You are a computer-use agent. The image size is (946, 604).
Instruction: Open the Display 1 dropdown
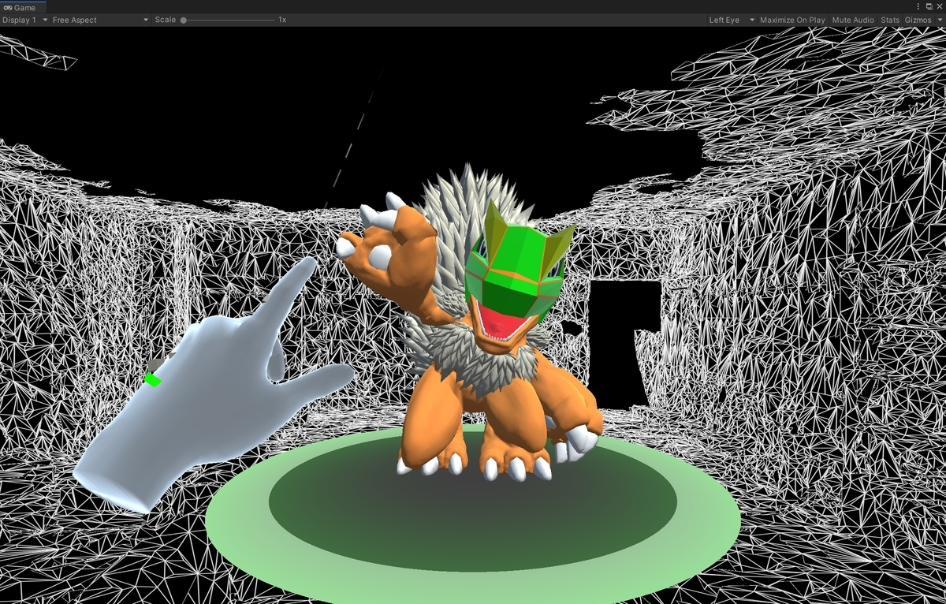[x=24, y=20]
